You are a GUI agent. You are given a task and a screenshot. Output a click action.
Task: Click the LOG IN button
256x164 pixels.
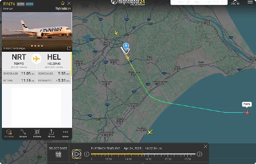pyautogui.click(x=235, y=2)
